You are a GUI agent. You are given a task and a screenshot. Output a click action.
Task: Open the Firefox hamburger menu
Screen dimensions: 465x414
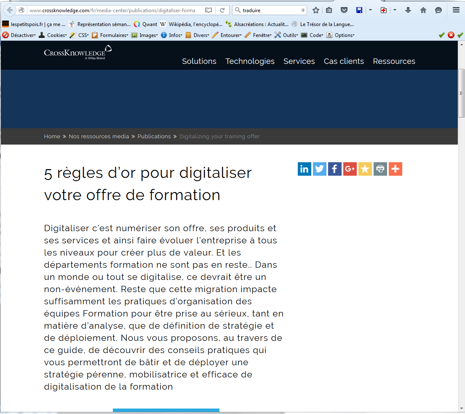[x=456, y=10]
